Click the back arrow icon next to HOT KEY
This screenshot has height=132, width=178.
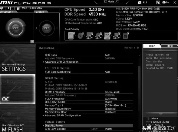(138, 48)
